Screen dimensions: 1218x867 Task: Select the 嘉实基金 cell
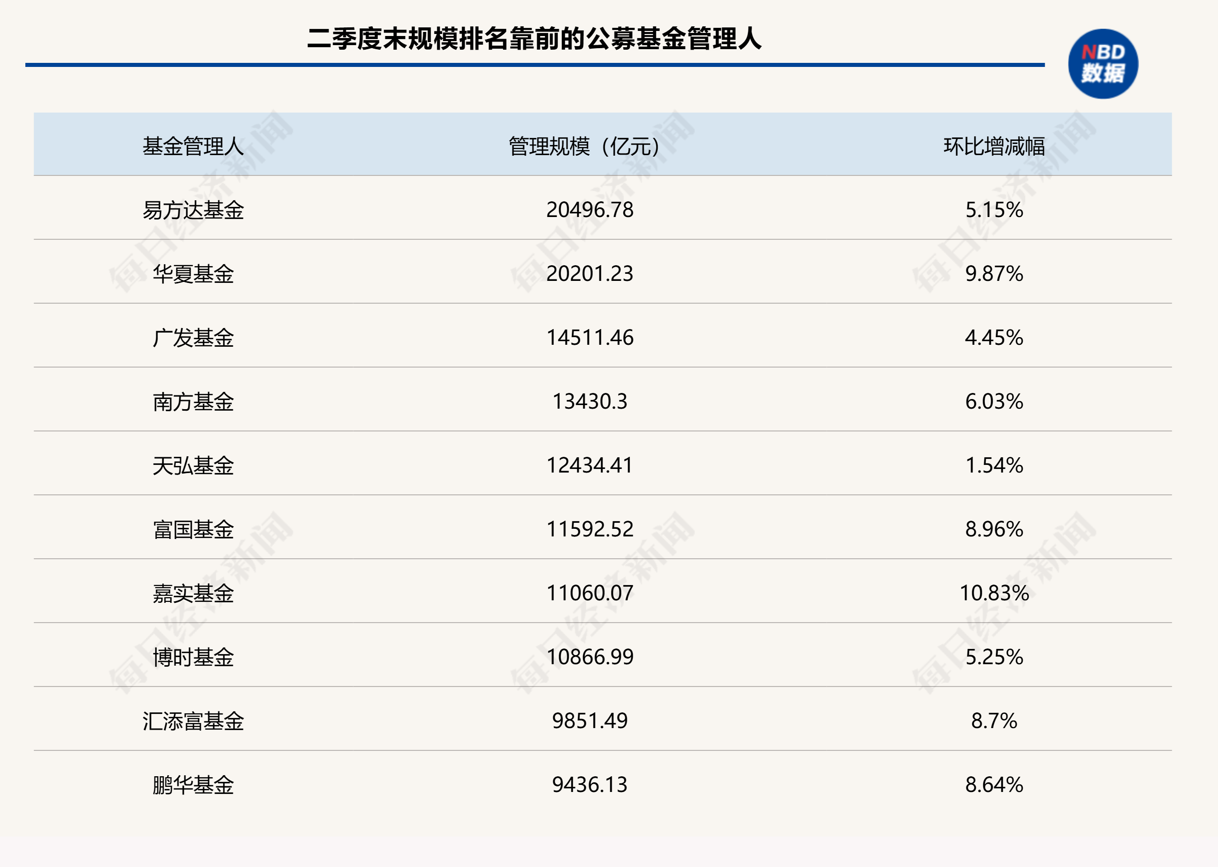click(x=193, y=593)
